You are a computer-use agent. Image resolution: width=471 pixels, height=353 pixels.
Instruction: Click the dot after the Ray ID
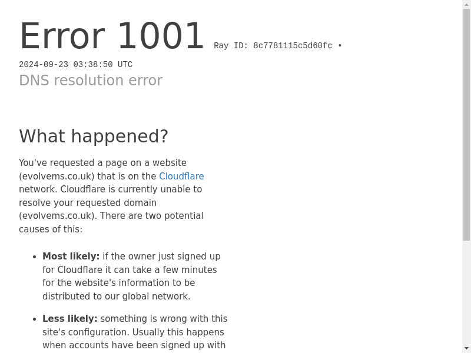pyautogui.click(x=340, y=46)
